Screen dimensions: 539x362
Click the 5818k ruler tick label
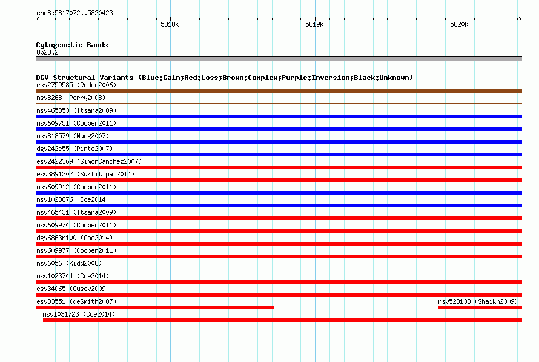coord(170,24)
